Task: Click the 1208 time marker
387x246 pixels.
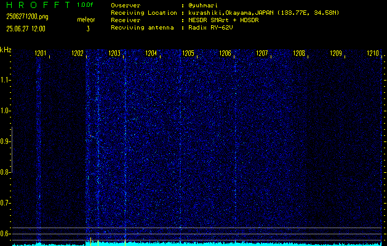Action: pos(299,54)
